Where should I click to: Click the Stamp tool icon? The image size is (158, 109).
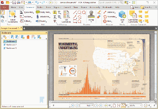coord(91,14)
